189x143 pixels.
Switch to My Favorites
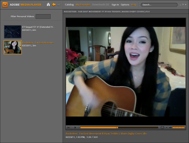click(x=83, y=5)
